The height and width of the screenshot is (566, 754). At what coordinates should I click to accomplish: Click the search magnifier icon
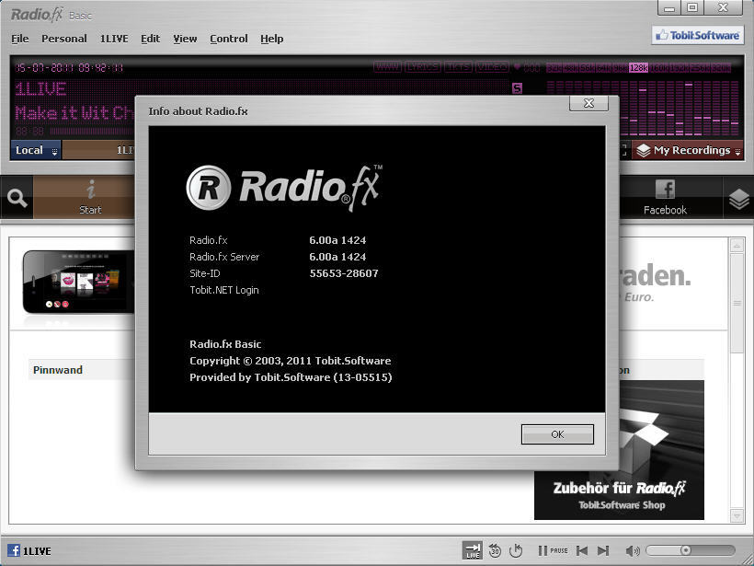17,198
